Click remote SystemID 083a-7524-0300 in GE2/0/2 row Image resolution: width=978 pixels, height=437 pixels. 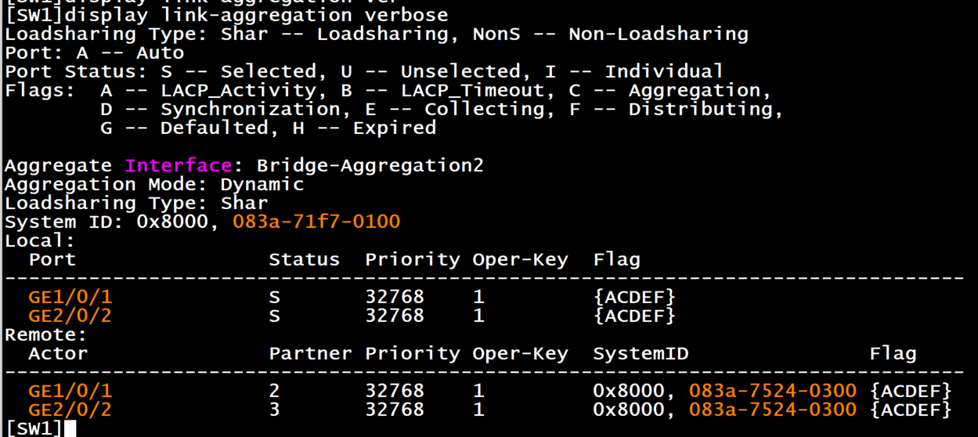click(772, 409)
